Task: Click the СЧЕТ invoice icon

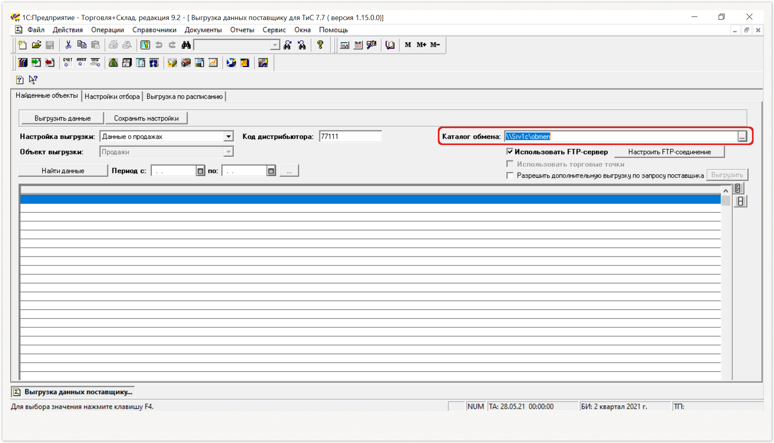Action: [68, 63]
